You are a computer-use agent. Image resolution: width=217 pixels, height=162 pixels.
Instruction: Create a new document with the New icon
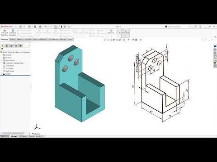tap(24, 27)
